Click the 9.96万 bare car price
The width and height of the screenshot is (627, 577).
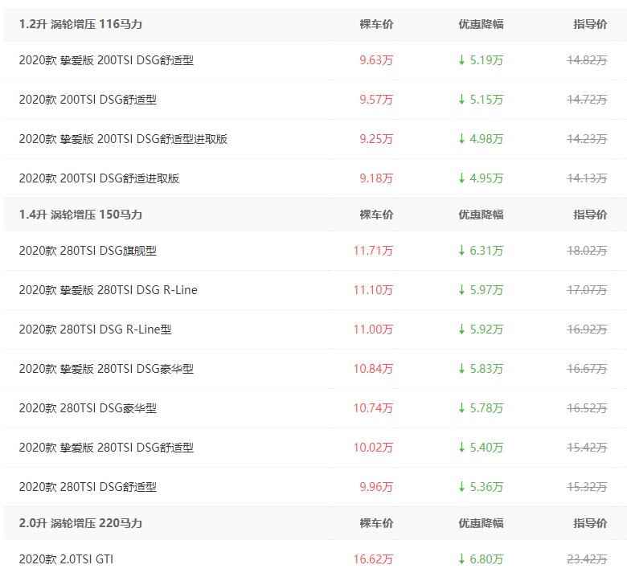(x=376, y=487)
